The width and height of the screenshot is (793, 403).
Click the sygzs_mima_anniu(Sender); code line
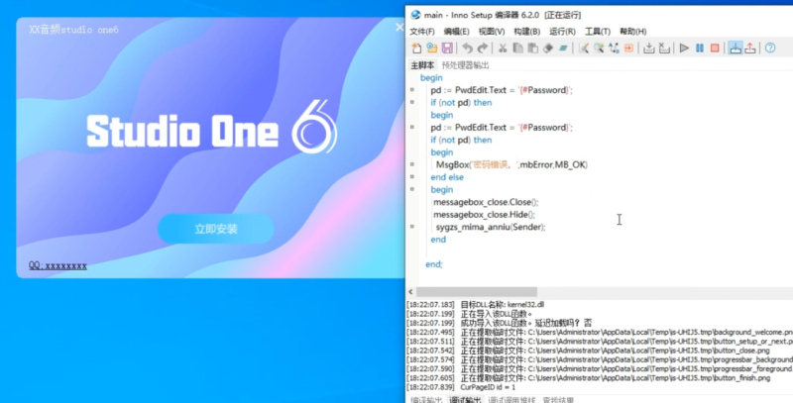coord(491,227)
